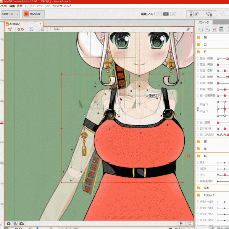Select the パラメータ56 label

point(206,214)
